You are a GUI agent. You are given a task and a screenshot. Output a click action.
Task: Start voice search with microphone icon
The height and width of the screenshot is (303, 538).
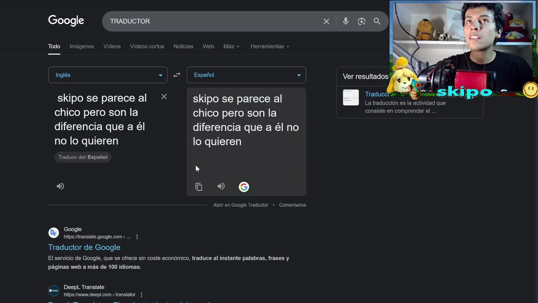pyautogui.click(x=345, y=21)
